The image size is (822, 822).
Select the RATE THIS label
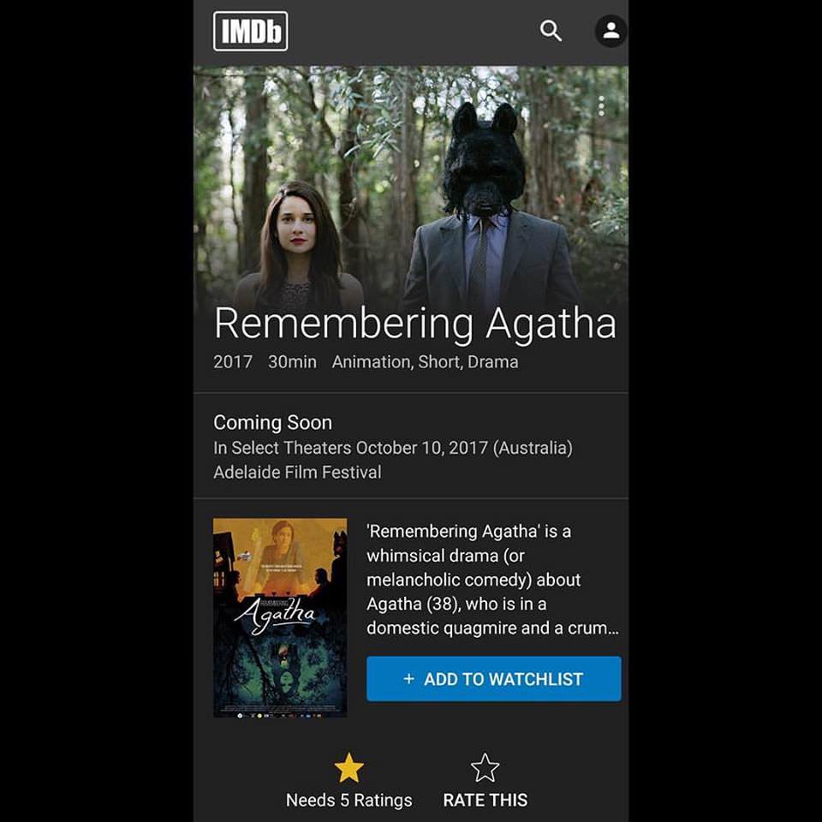(x=485, y=800)
